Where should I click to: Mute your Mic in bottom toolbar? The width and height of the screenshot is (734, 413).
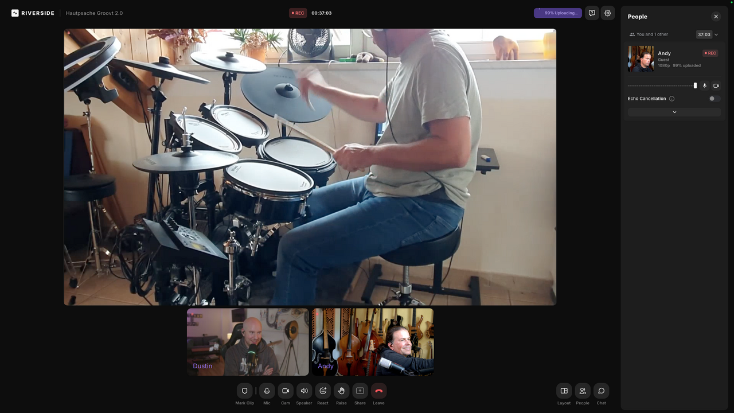[x=267, y=391]
